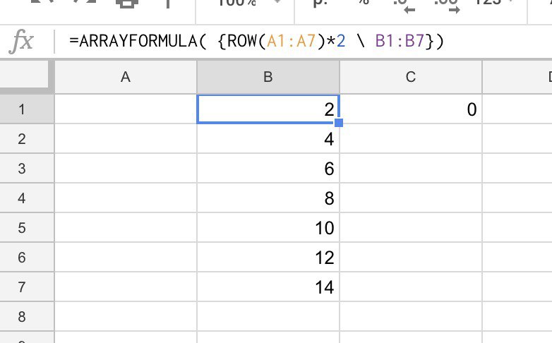The width and height of the screenshot is (552, 343).
Task: Select cell C1 containing 0
Action: pyautogui.click(x=411, y=109)
